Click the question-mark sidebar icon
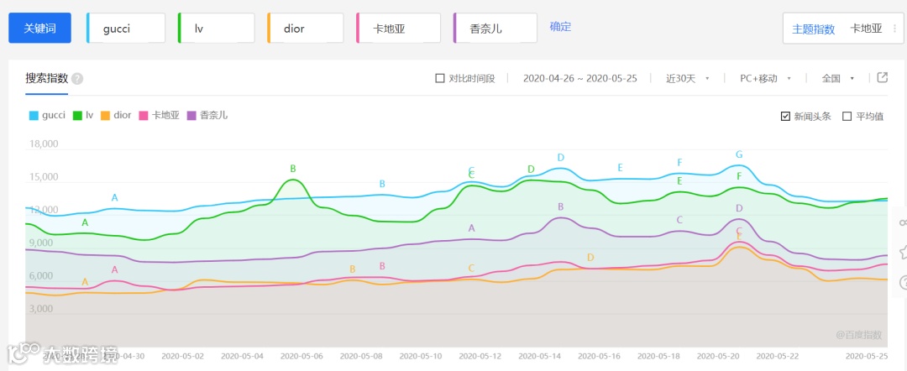 [x=903, y=282]
